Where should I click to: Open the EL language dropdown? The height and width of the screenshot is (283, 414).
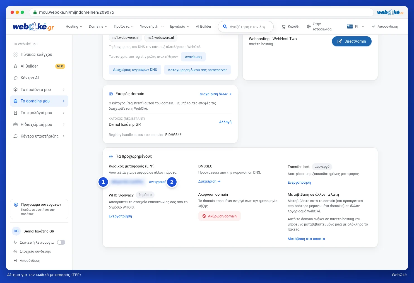[x=355, y=27]
